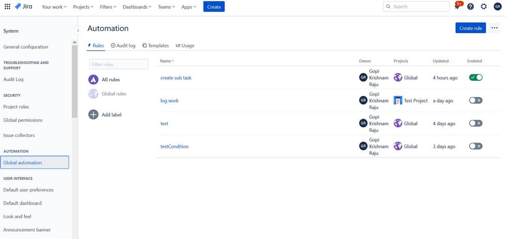This screenshot has width=506, height=239.
Task: Open the help question mark icon
Action: [x=471, y=7]
